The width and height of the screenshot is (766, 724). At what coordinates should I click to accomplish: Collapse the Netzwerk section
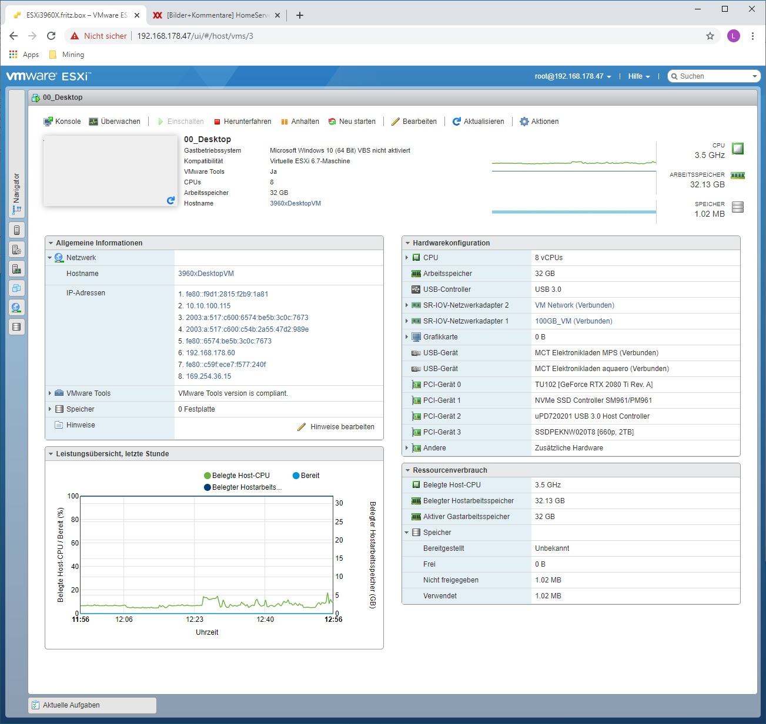(x=50, y=258)
